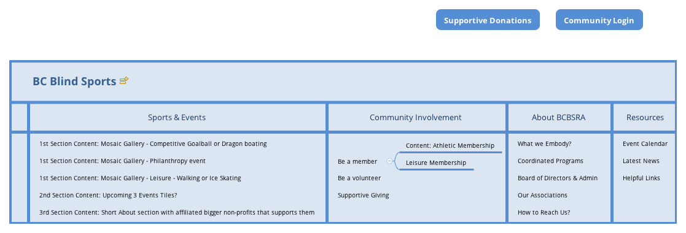Collapse the Be a member branch
686x233 pixels.
point(389,161)
